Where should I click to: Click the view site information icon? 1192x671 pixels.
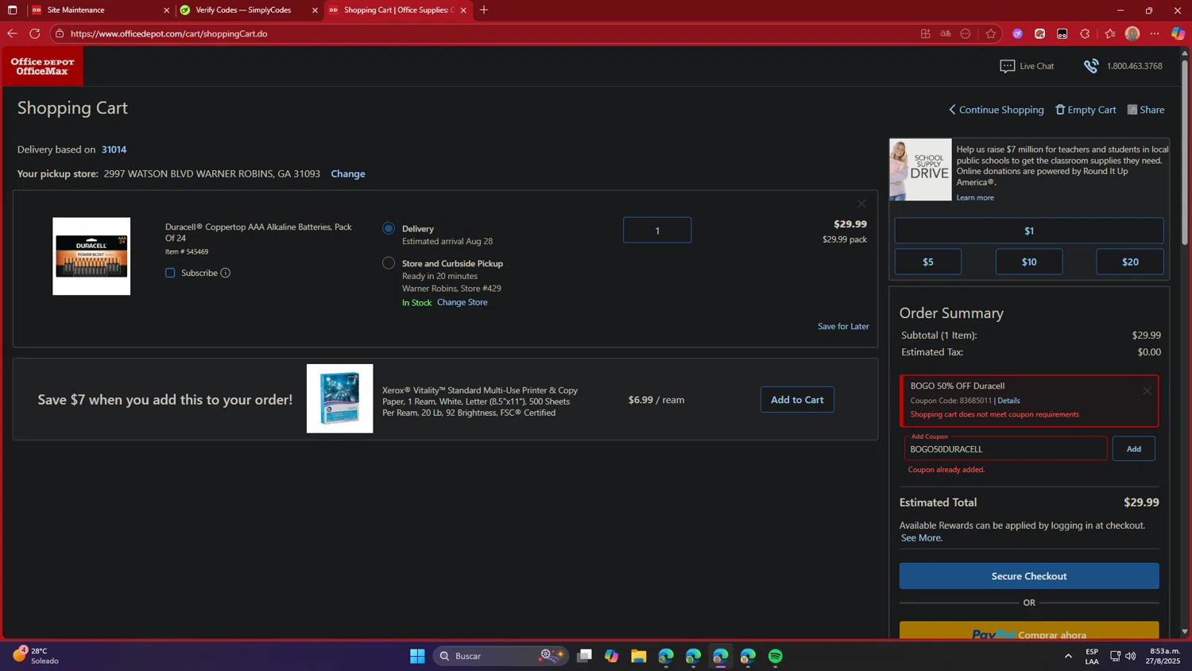(x=60, y=33)
